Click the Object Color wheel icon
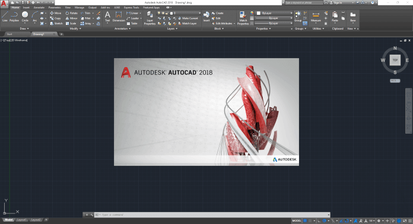This screenshot has height=224, width=413. 252,13
